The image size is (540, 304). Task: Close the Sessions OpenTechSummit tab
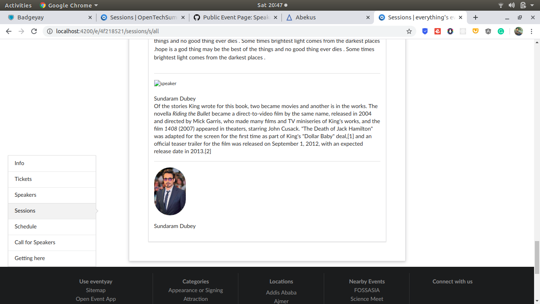(183, 17)
